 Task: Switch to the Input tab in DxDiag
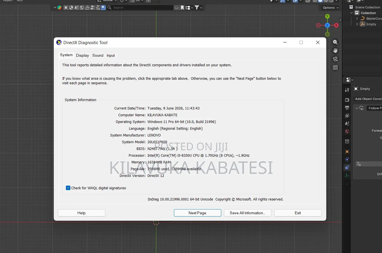(x=111, y=55)
